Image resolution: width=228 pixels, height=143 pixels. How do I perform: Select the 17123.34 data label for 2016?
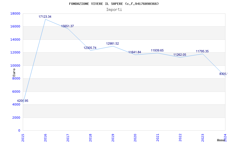tap(45, 17)
